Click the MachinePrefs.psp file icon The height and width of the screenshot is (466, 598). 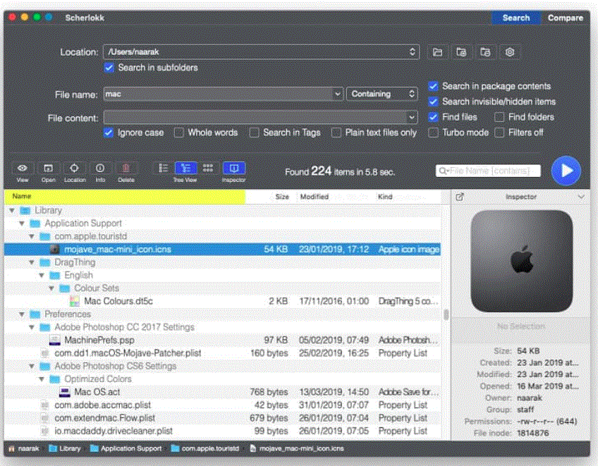click(55, 340)
